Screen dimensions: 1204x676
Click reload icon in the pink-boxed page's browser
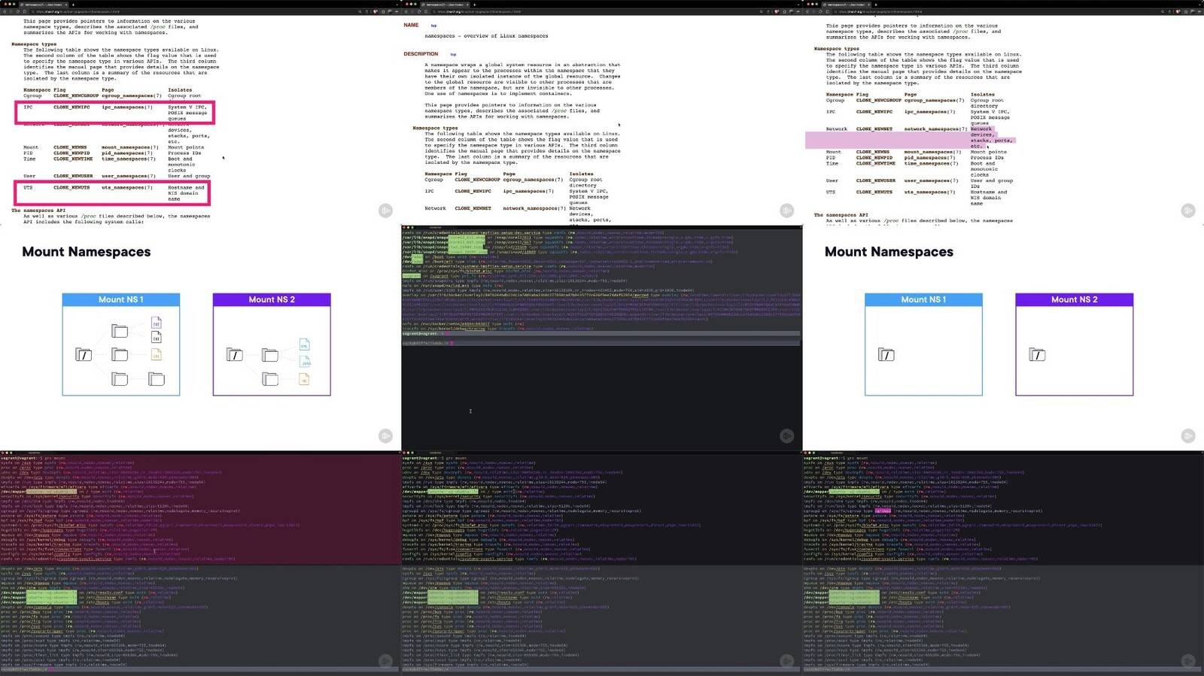point(18,11)
